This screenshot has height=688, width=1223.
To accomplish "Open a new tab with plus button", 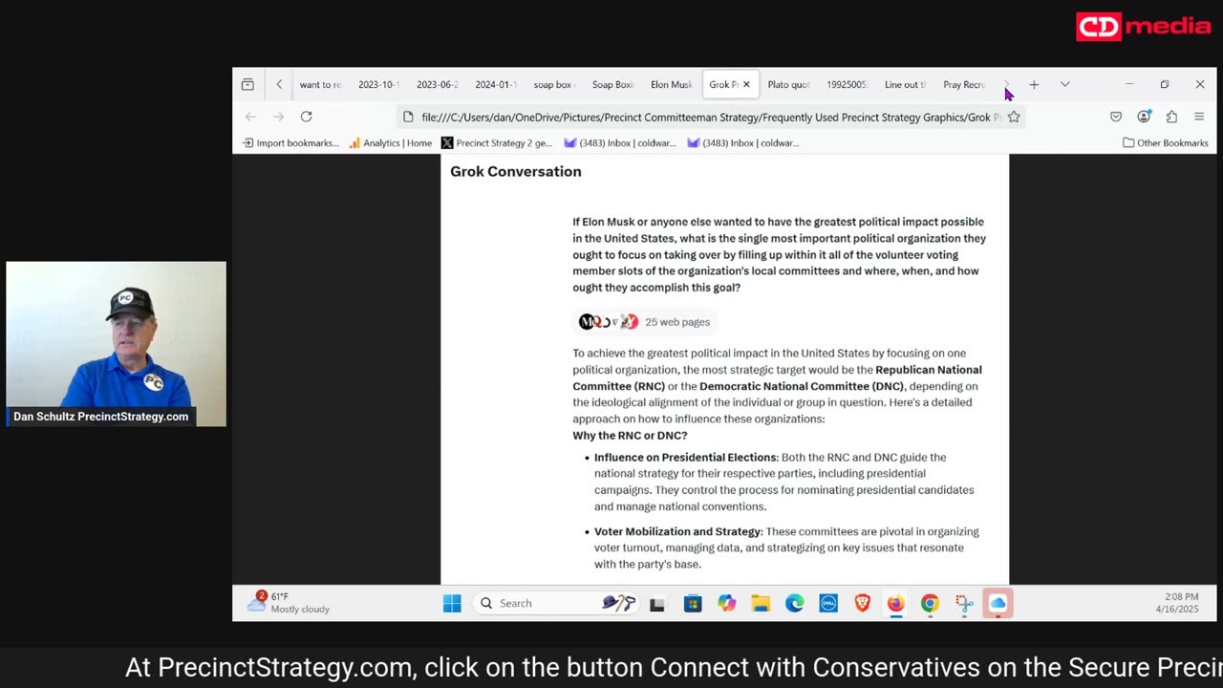I will pyautogui.click(x=1034, y=84).
